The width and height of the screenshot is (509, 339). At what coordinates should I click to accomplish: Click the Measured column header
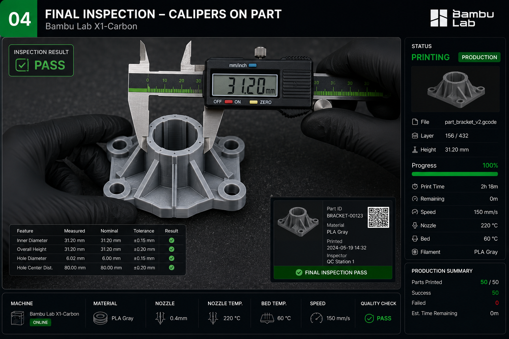pyautogui.click(x=75, y=231)
